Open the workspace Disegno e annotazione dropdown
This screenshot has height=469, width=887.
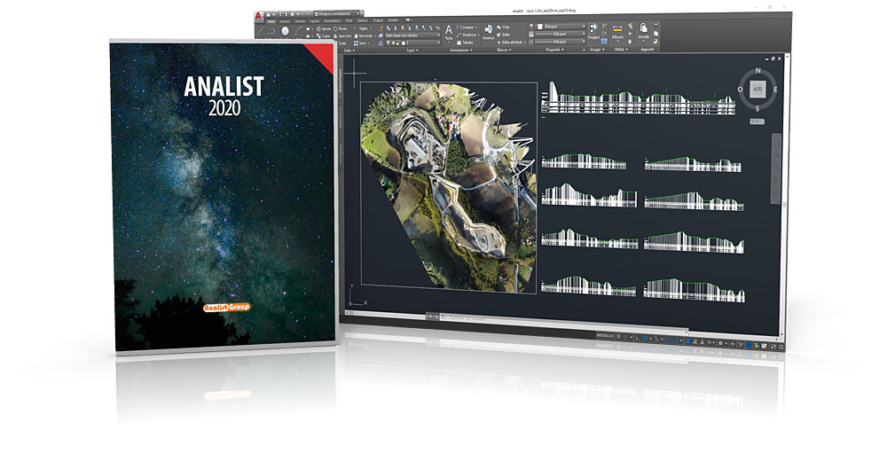tap(336, 13)
